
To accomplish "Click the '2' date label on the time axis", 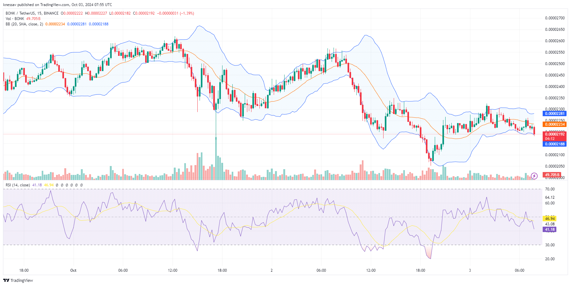I will point(271,270).
